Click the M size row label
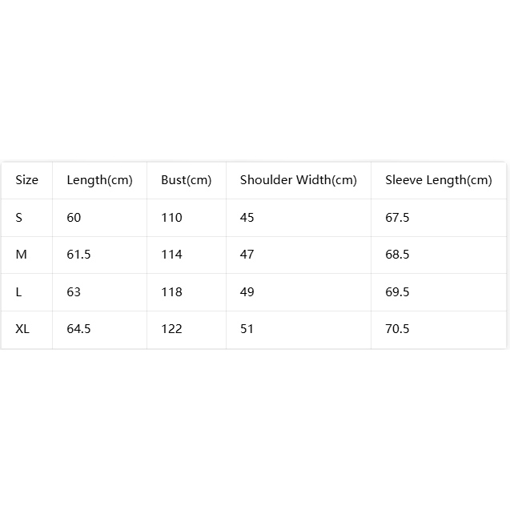The height and width of the screenshot is (510, 510). 21,255
